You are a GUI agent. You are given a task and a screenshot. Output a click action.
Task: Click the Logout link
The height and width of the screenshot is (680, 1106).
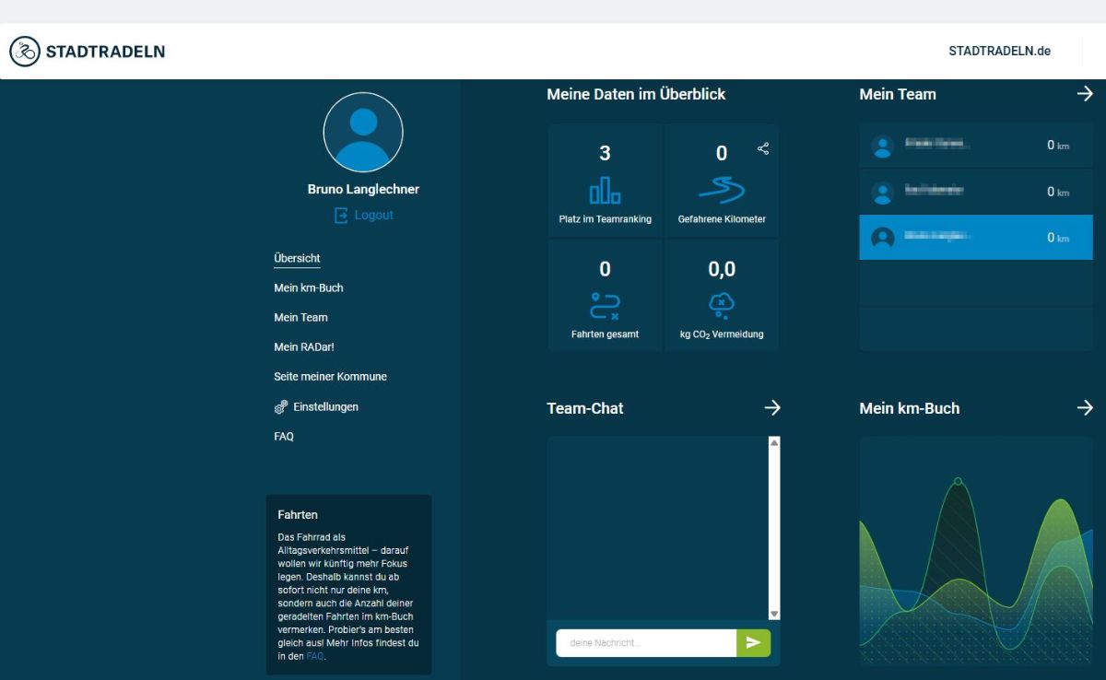[373, 215]
